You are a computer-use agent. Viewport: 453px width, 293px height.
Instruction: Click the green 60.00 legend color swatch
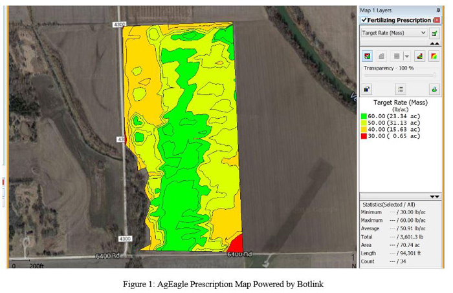point(364,116)
